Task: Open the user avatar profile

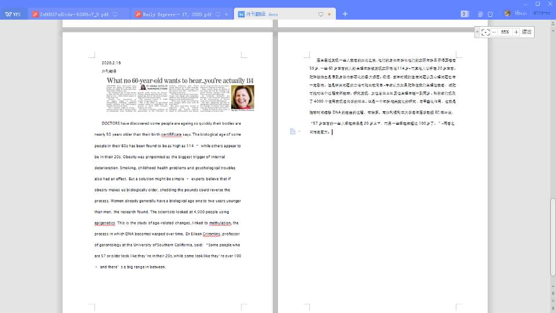Action: click(x=508, y=13)
